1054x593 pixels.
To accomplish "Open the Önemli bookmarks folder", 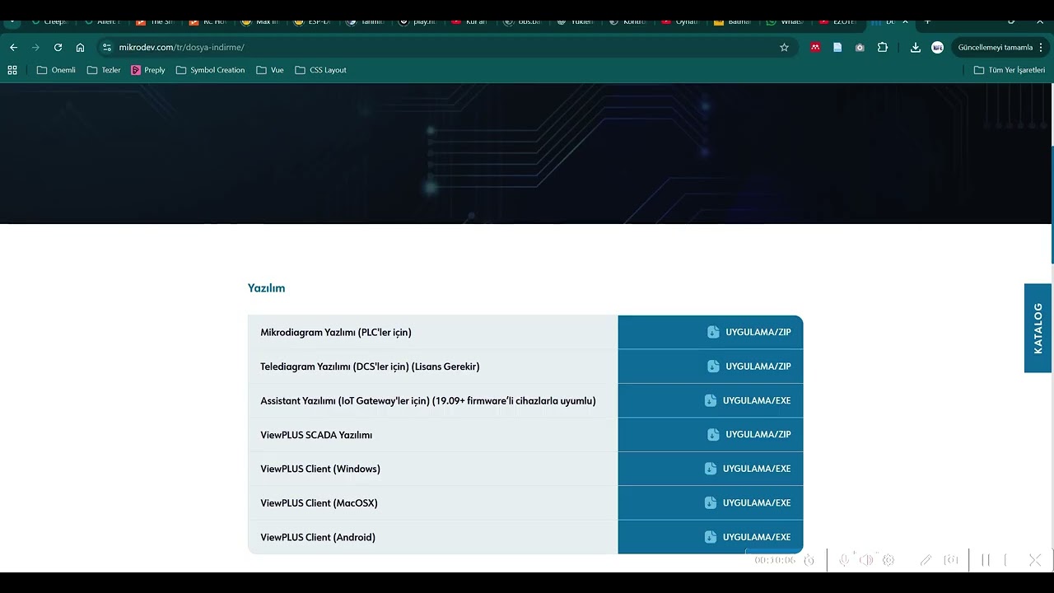I will click(x=56, y=70).
